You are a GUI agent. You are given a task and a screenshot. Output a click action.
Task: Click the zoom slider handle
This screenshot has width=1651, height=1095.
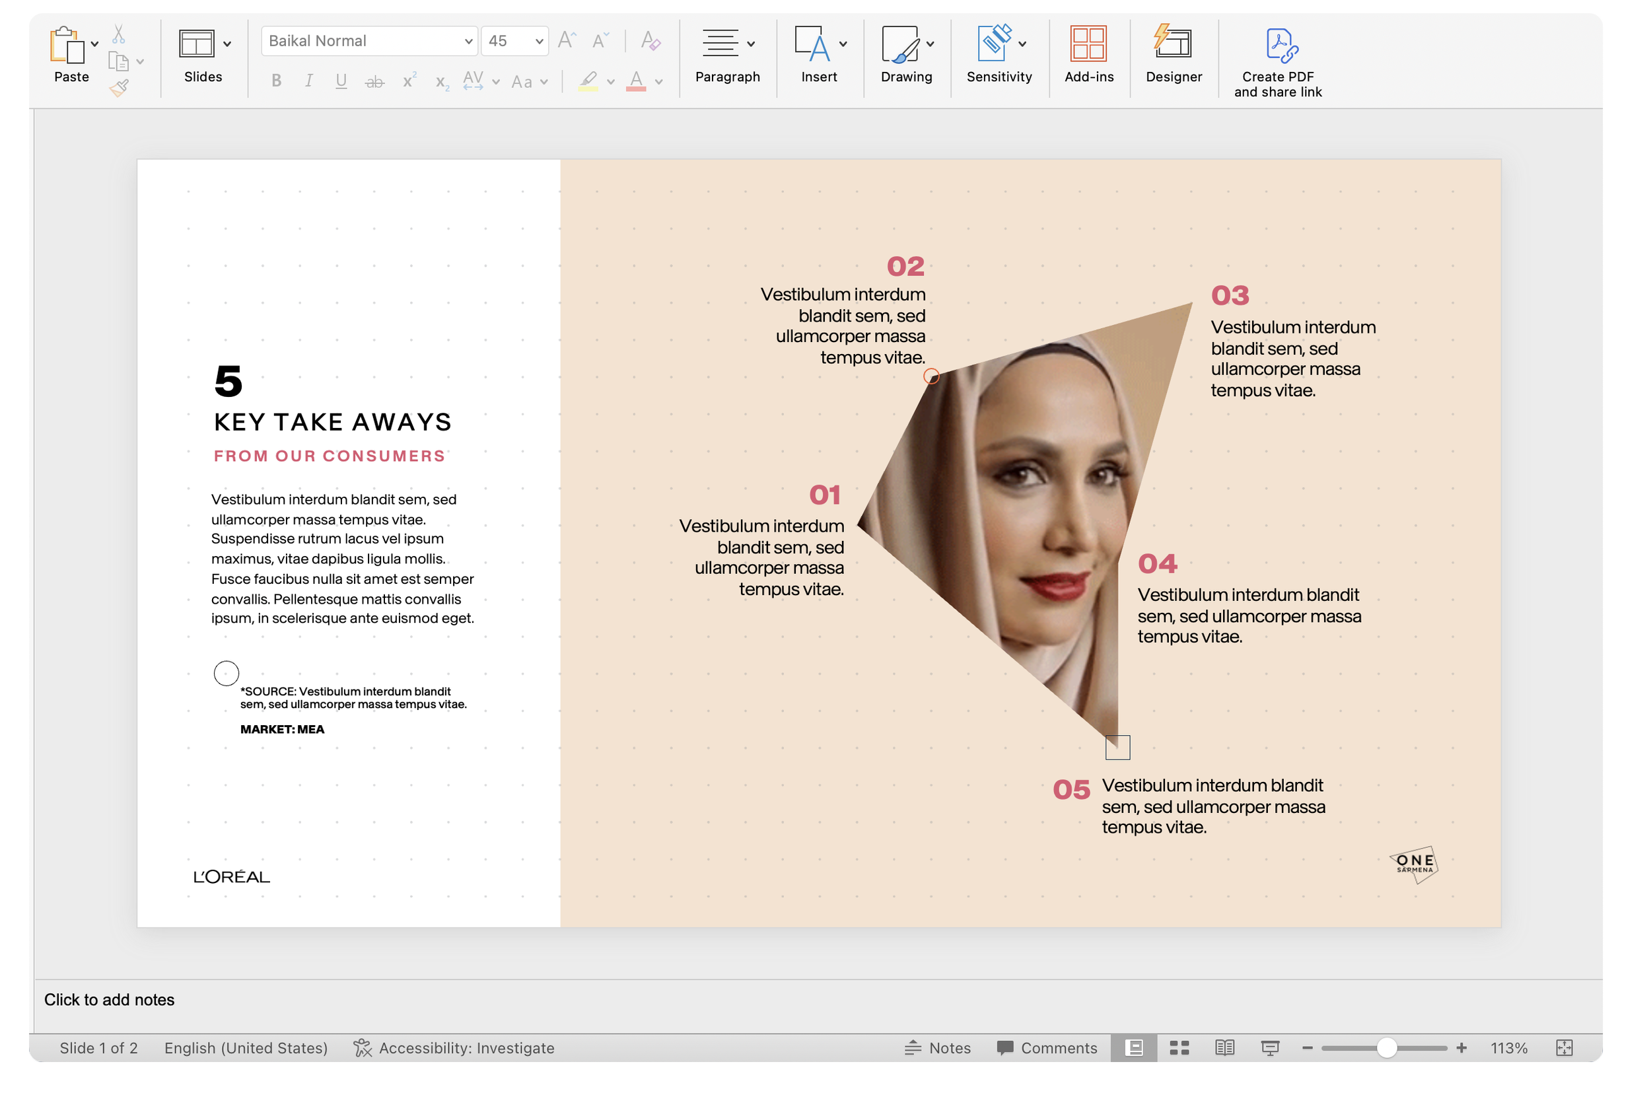(1386, 1047)
